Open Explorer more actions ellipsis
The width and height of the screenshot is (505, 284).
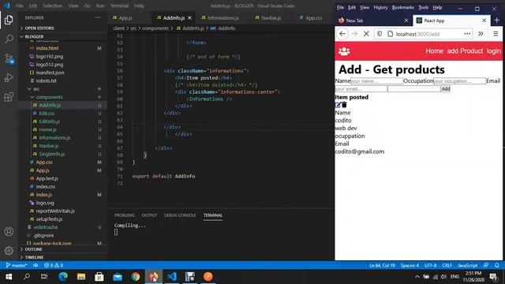[98, 17]
